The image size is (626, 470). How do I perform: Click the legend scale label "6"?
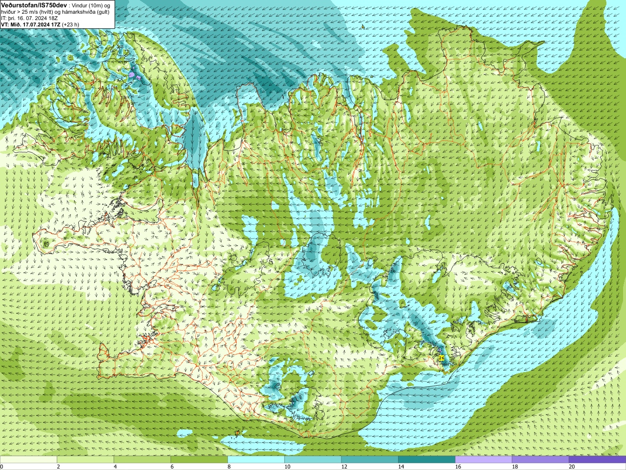172,467
